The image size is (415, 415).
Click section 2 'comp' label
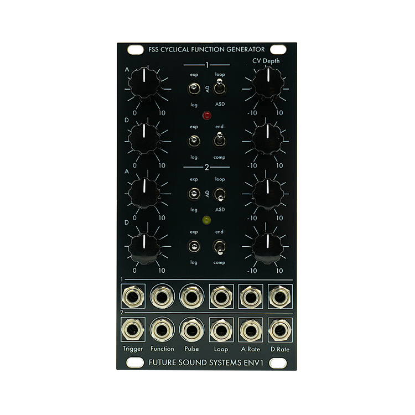(220, 263)
